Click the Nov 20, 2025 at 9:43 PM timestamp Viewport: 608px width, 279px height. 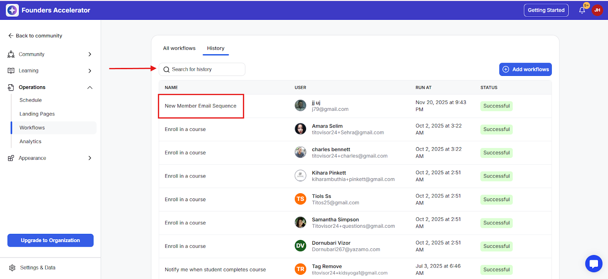click(441, 106)
